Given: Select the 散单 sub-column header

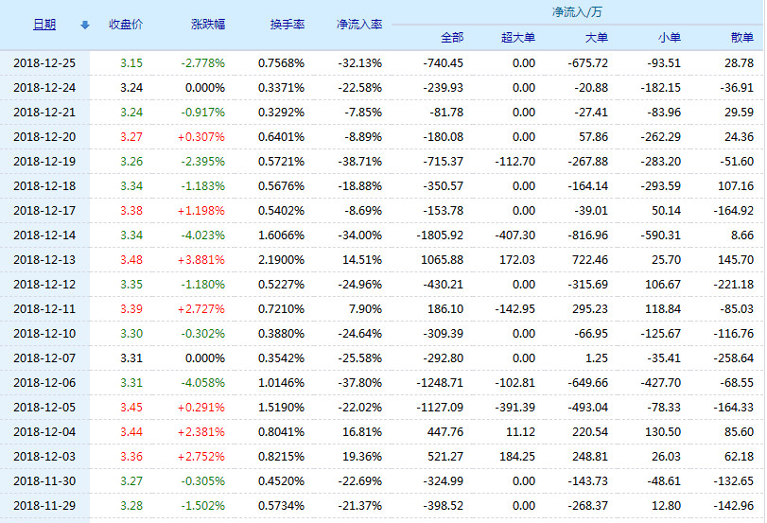Looking at the screenshot, I should coord(741,38).
